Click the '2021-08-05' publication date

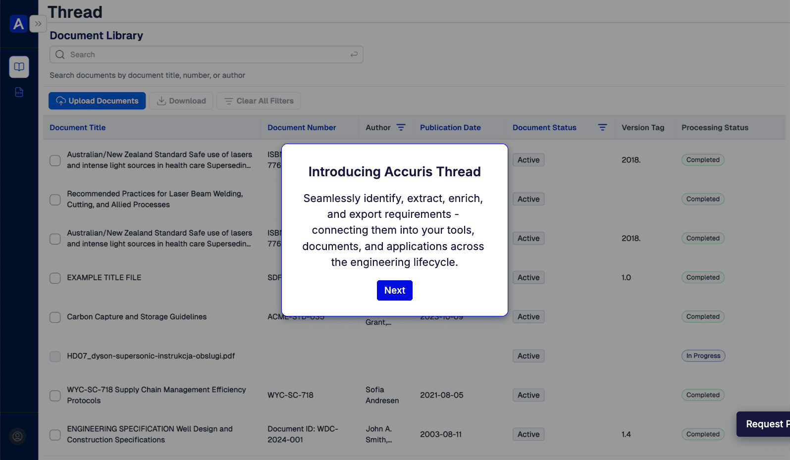pos(442,395)
